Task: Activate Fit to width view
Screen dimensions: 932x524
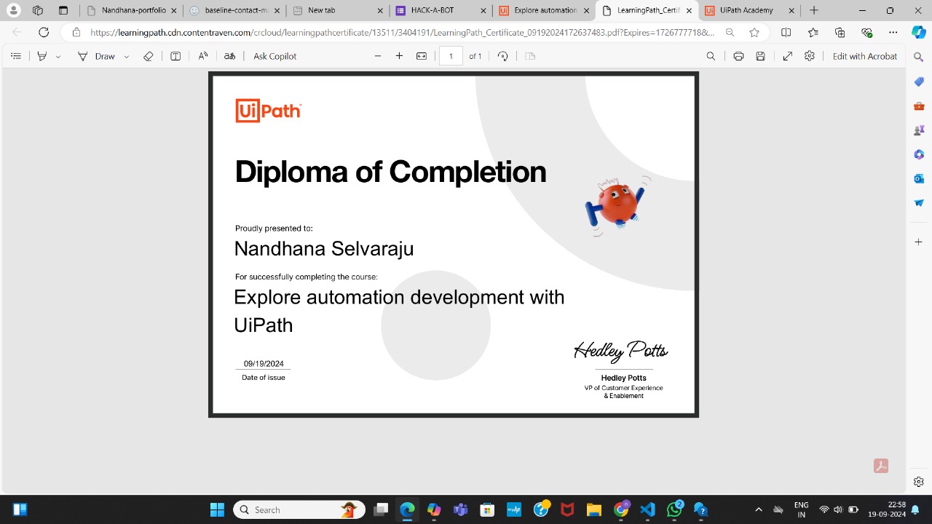Action: click(422, 56)
